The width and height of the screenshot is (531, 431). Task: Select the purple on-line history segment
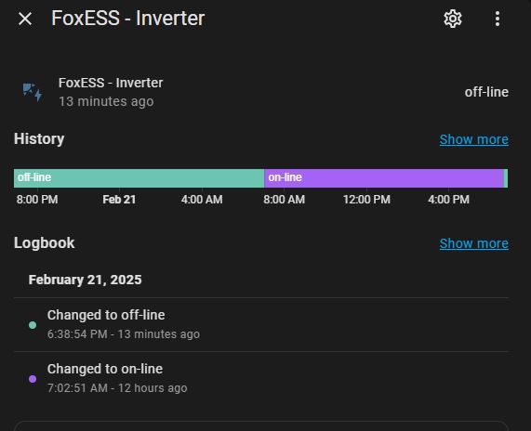384,178
